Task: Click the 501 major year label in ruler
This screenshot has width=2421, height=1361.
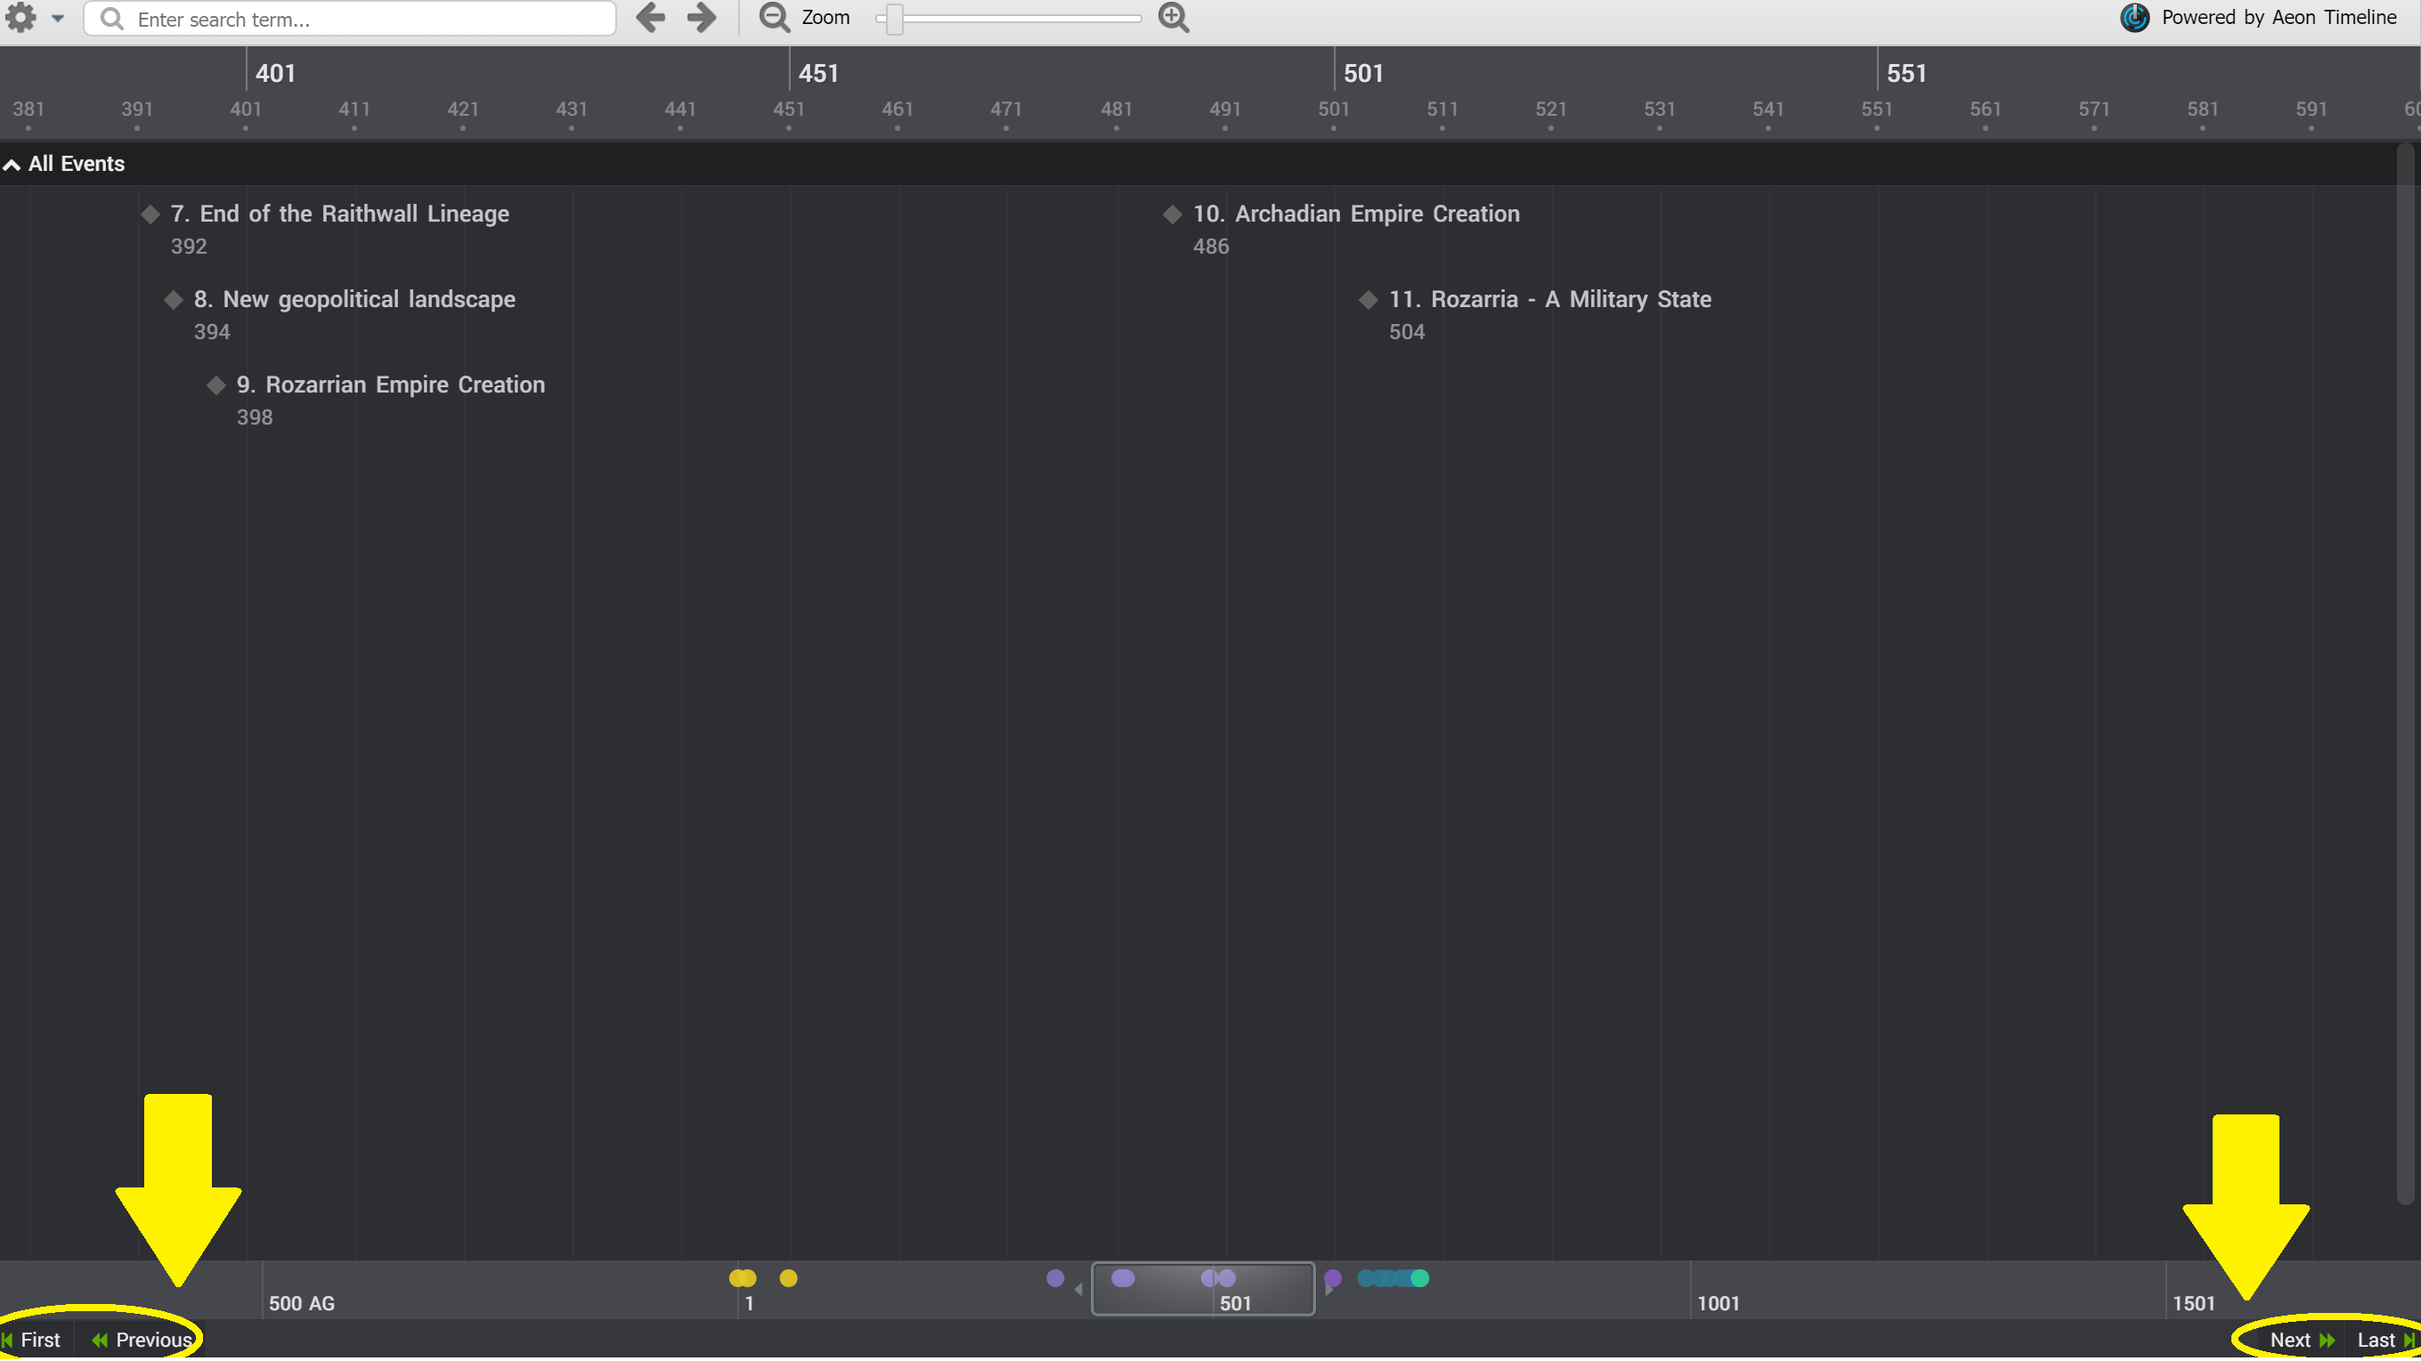Action: 1362,73
